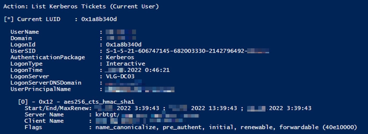Viewport: 368px width, 134px height.
Task: Click the 'Kerberos' authentication package value
Action: pyautogui.click(x=120, y=57)
